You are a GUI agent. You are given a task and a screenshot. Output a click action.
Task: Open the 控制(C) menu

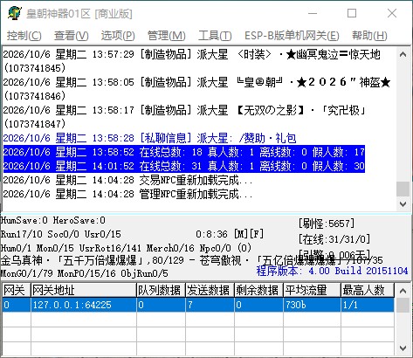[24, 36]
